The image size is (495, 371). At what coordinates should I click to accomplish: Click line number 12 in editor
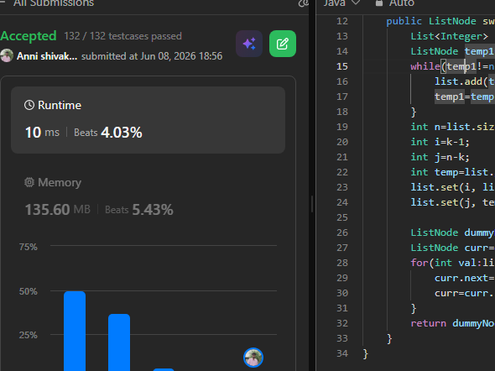tap(342, 21)
